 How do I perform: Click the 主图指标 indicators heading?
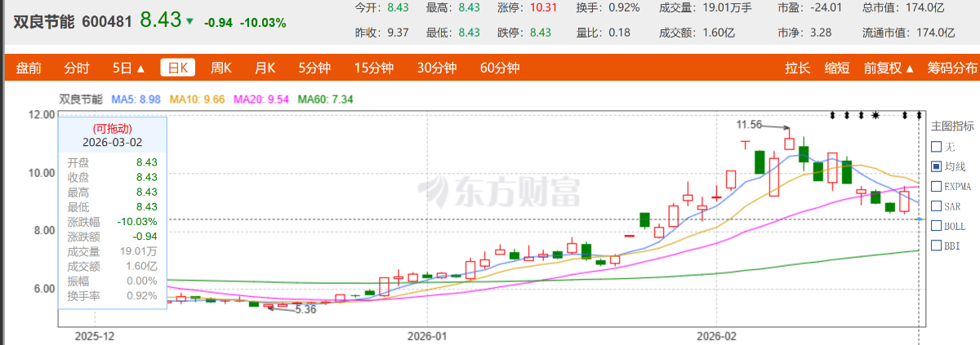pos(953,126)
